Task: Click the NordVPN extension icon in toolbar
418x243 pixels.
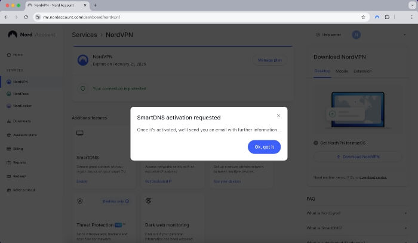Action: (377, 17)
